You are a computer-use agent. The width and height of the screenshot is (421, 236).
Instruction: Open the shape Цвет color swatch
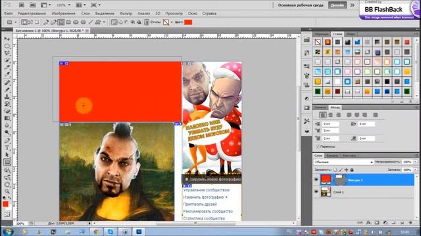[188, 22]
